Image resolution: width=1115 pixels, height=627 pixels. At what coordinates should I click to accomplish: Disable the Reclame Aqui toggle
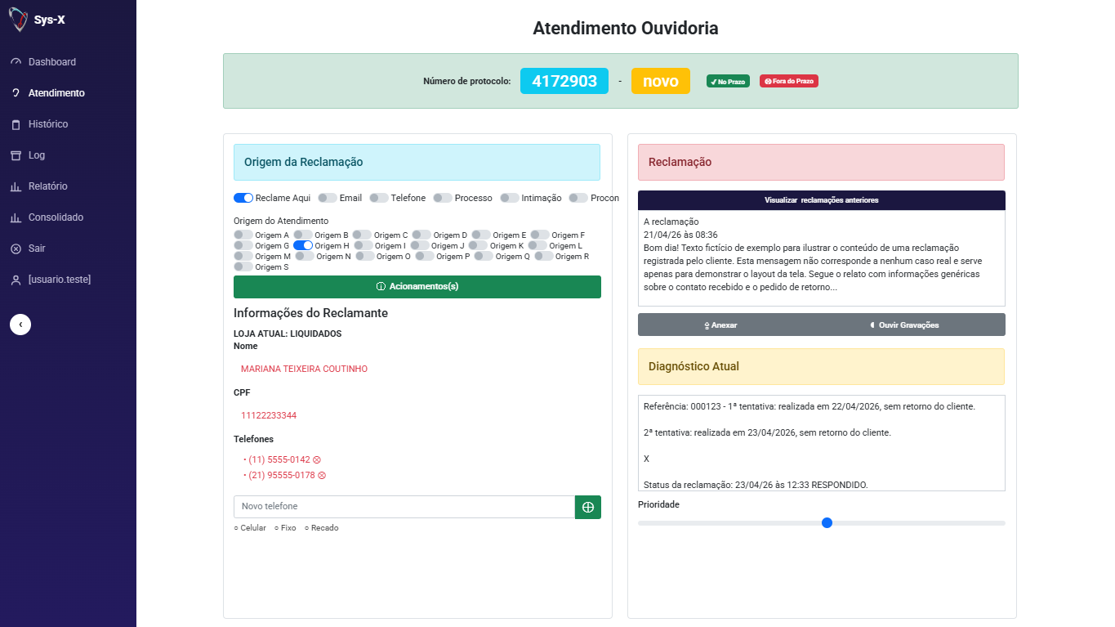tap(243, 198)
